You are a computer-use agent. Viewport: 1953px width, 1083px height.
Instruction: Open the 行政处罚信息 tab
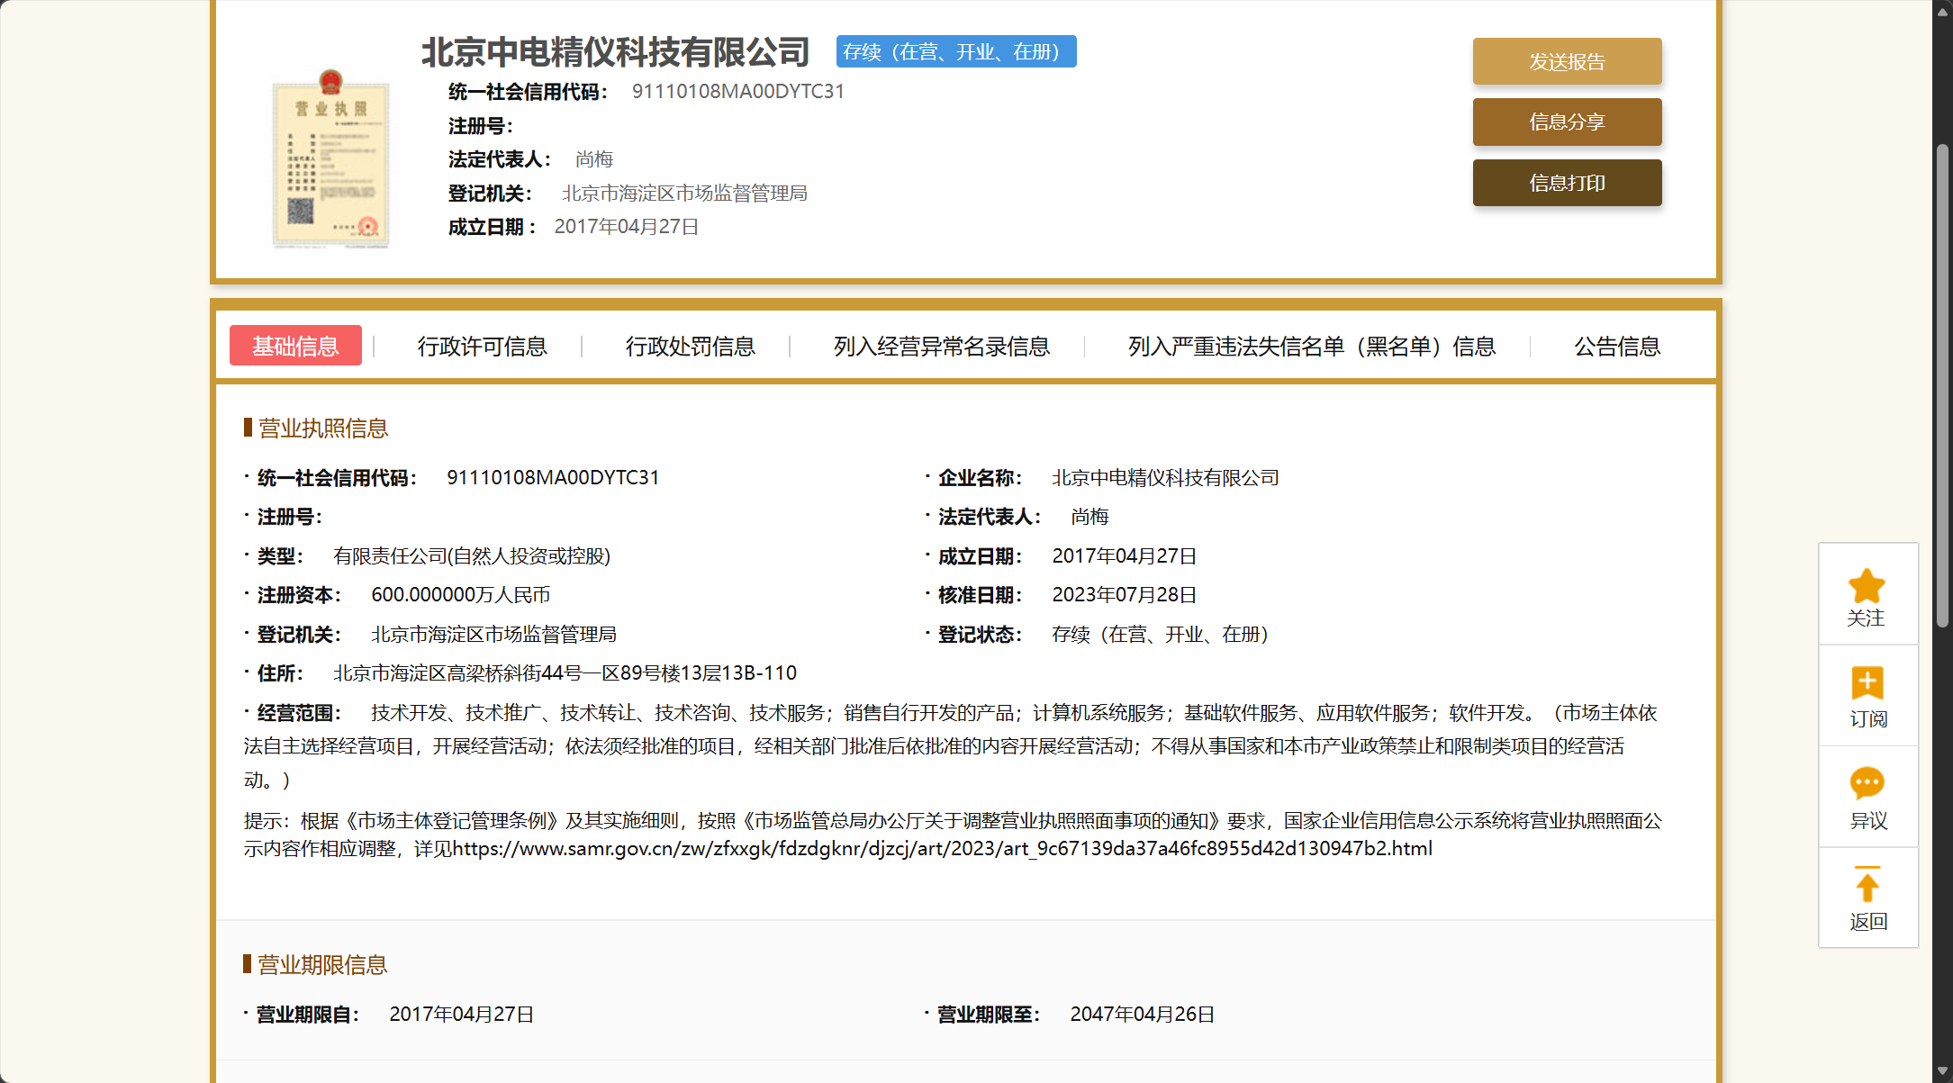click(690, 347)
